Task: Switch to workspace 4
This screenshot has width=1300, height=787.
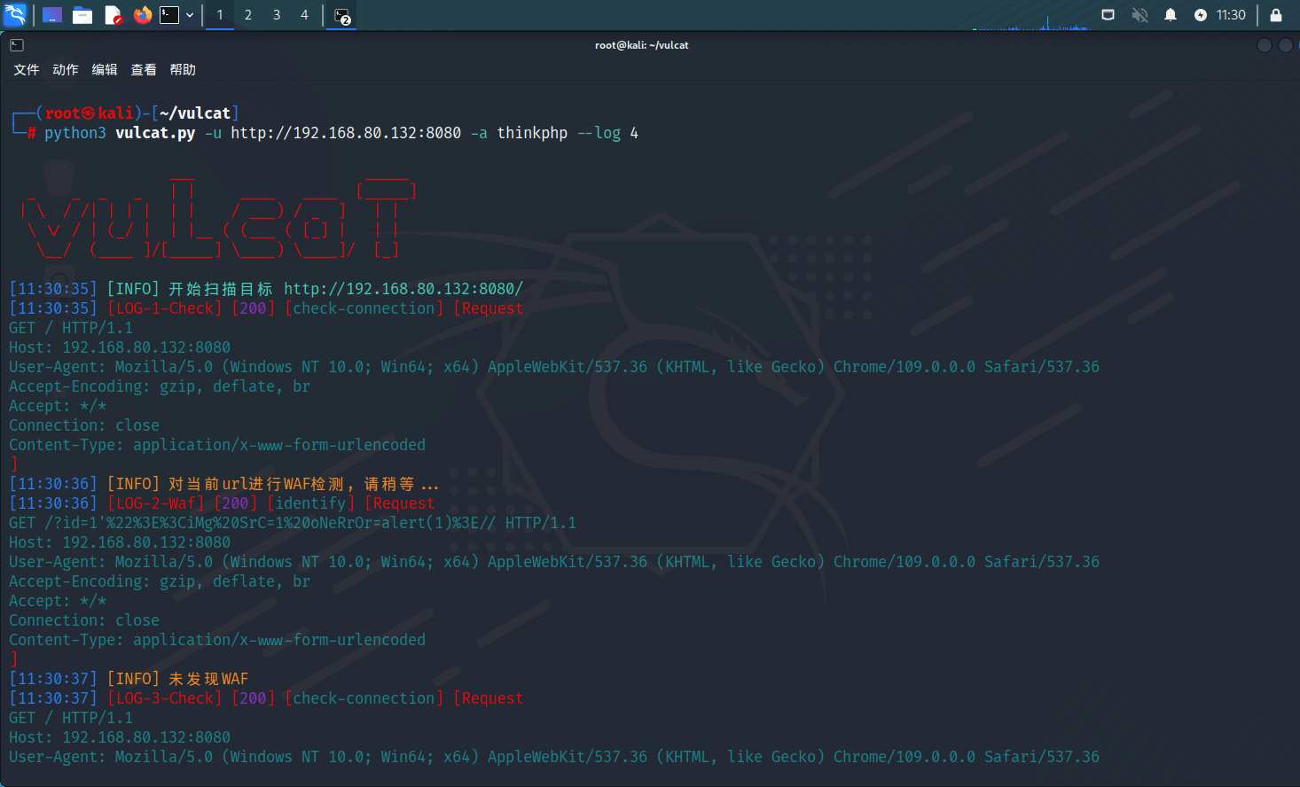Action: click(304, 15)
